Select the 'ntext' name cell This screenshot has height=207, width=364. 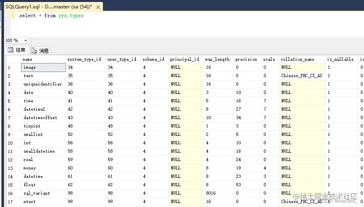click(43, 201)
